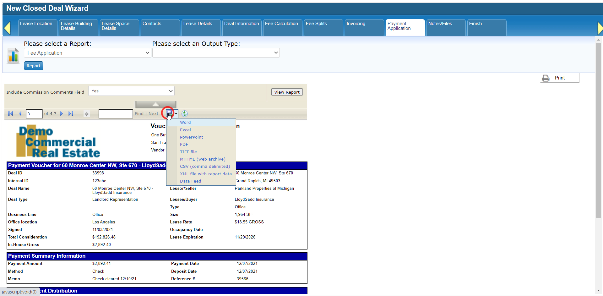
Task: Click the printer icon beside Print
Action: [546, 78]
